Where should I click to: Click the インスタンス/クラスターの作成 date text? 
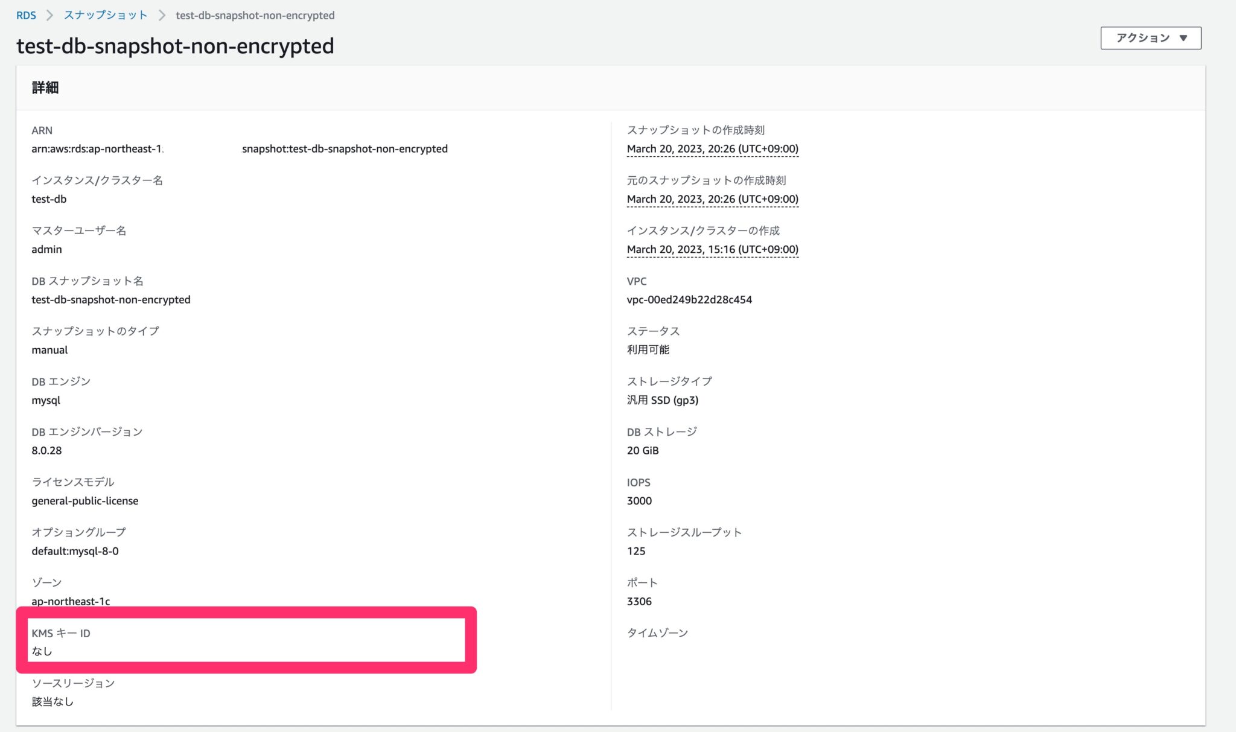tap(712, 249)
